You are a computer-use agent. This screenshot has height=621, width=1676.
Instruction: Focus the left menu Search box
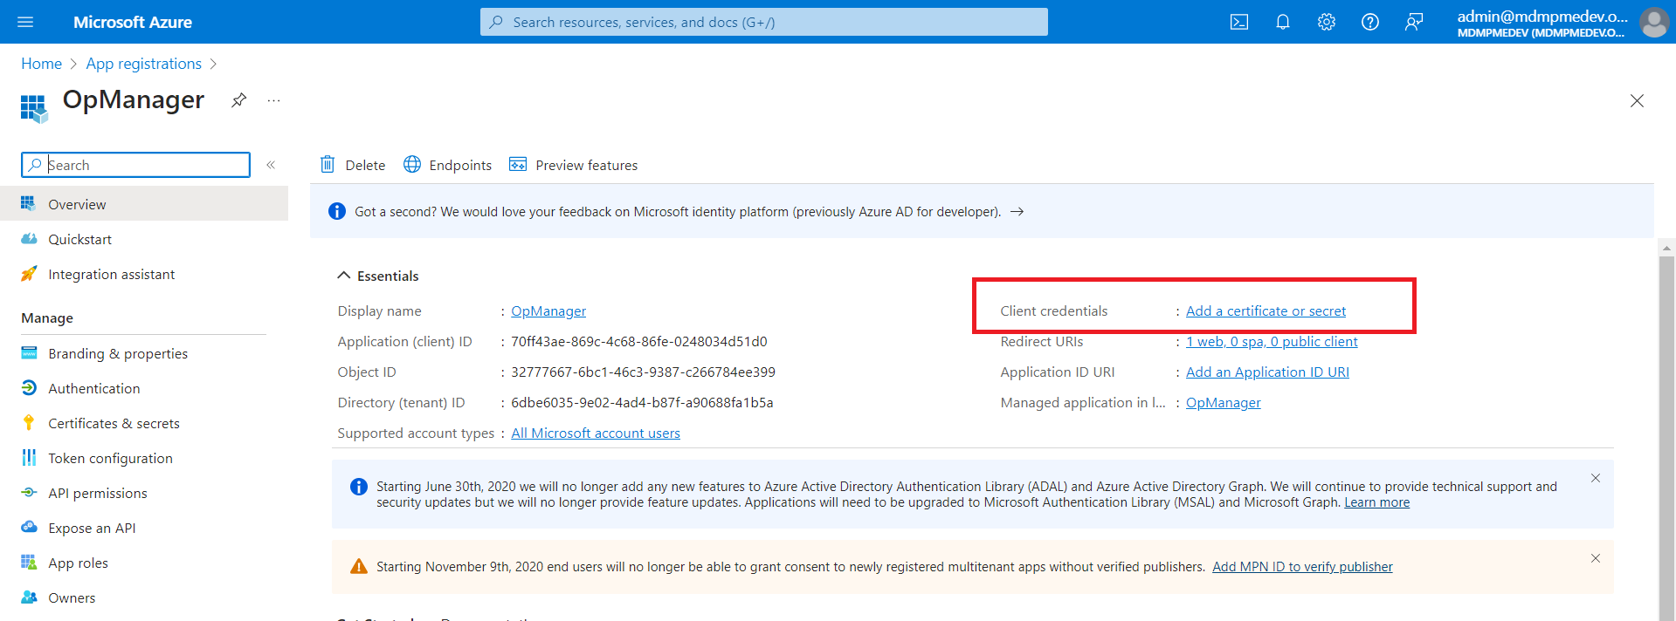pyautogui.click(x=135, y=165)
